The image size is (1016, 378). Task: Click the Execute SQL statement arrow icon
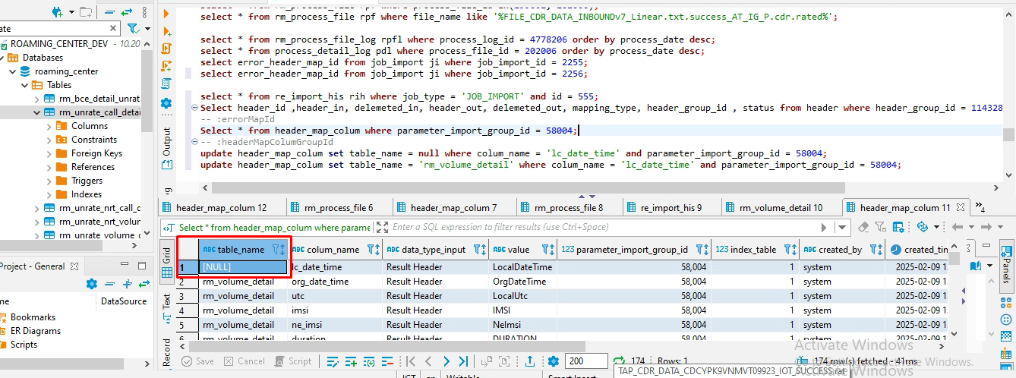tap(166, 14)
